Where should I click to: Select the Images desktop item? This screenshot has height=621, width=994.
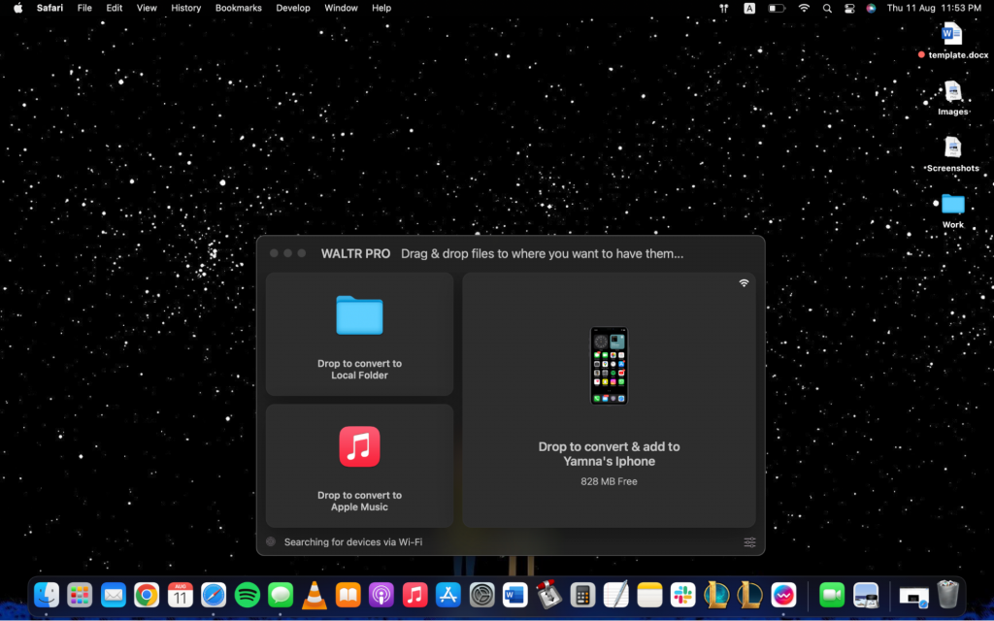953,98
